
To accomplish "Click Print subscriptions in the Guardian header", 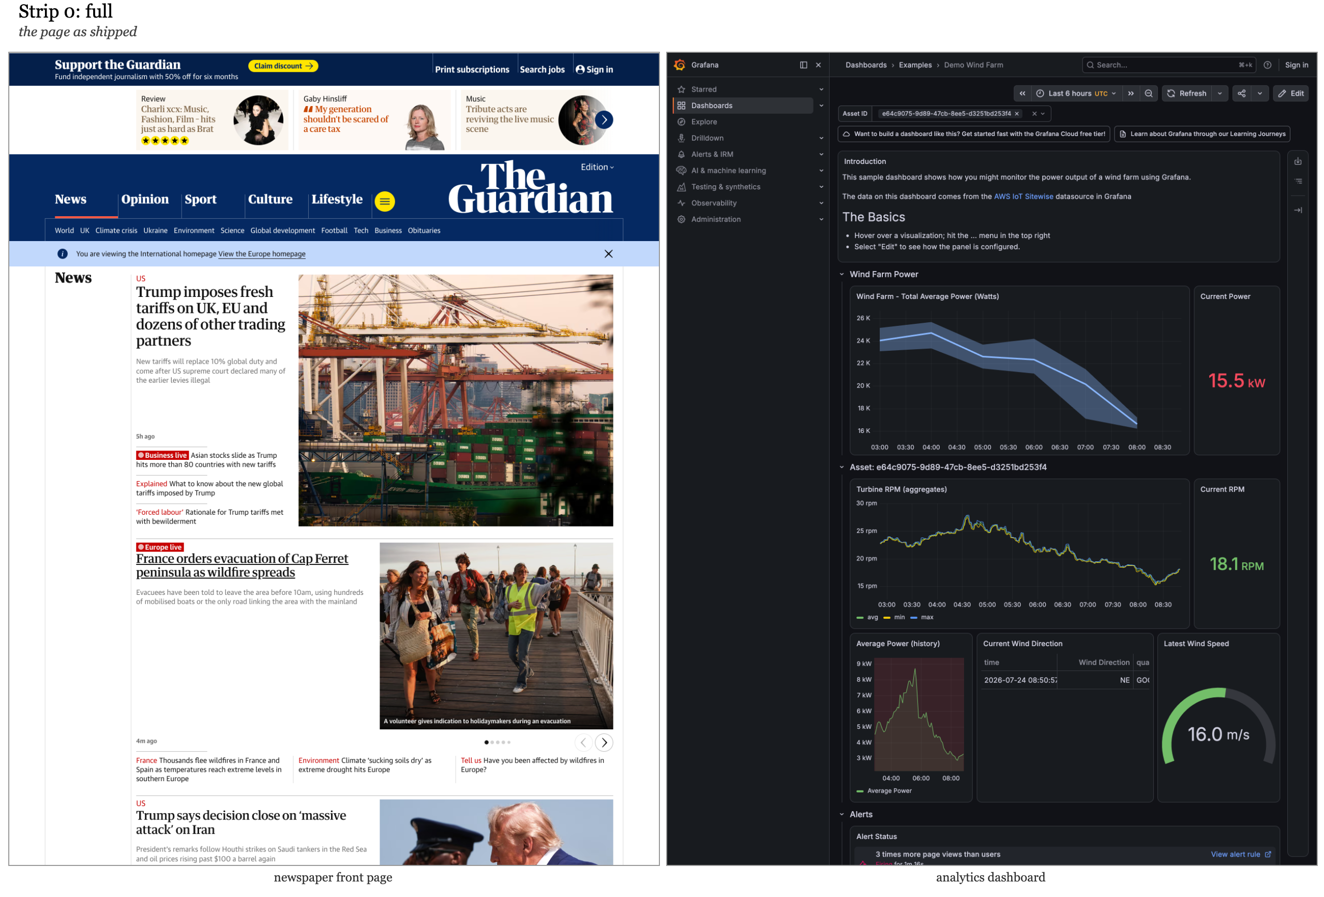I will (x=472, y=69).
